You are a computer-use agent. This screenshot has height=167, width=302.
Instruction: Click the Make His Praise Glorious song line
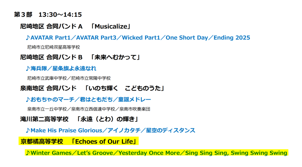(x=111, y=130)
